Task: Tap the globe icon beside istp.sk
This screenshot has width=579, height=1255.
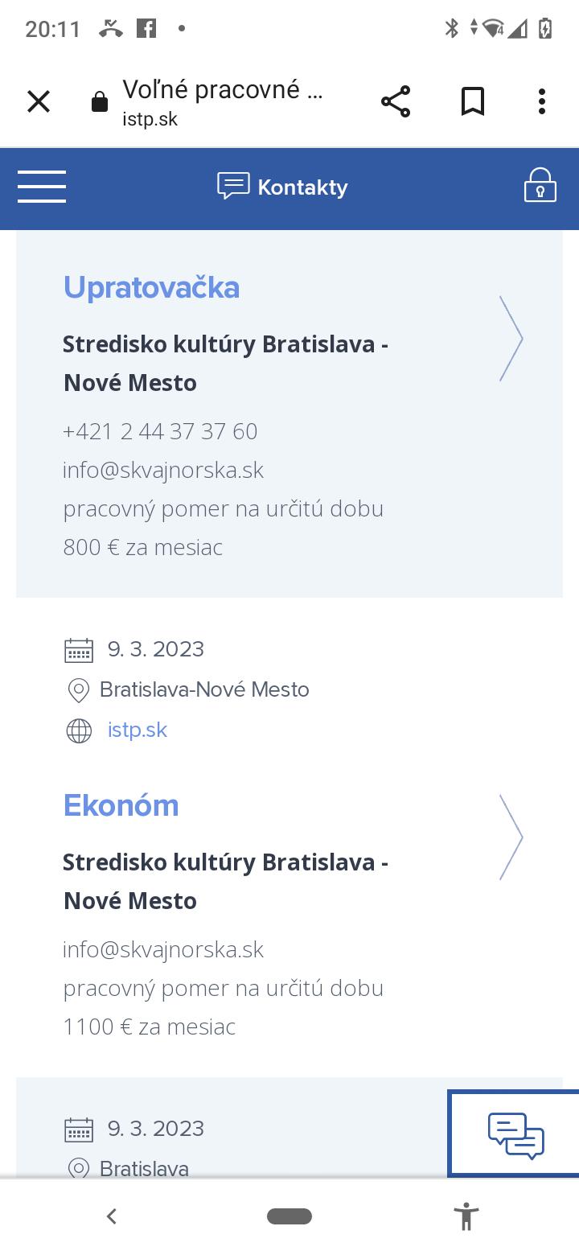Action: click(79, 730)
